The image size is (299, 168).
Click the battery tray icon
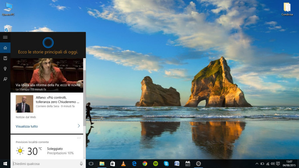point(262,164)
